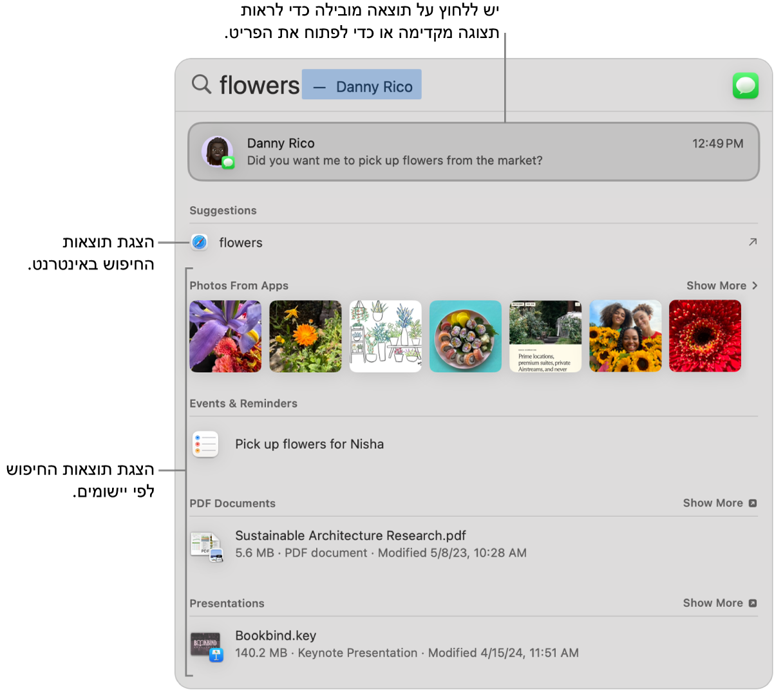
Task: Click the flowers search text field
Action: point(260,85)
